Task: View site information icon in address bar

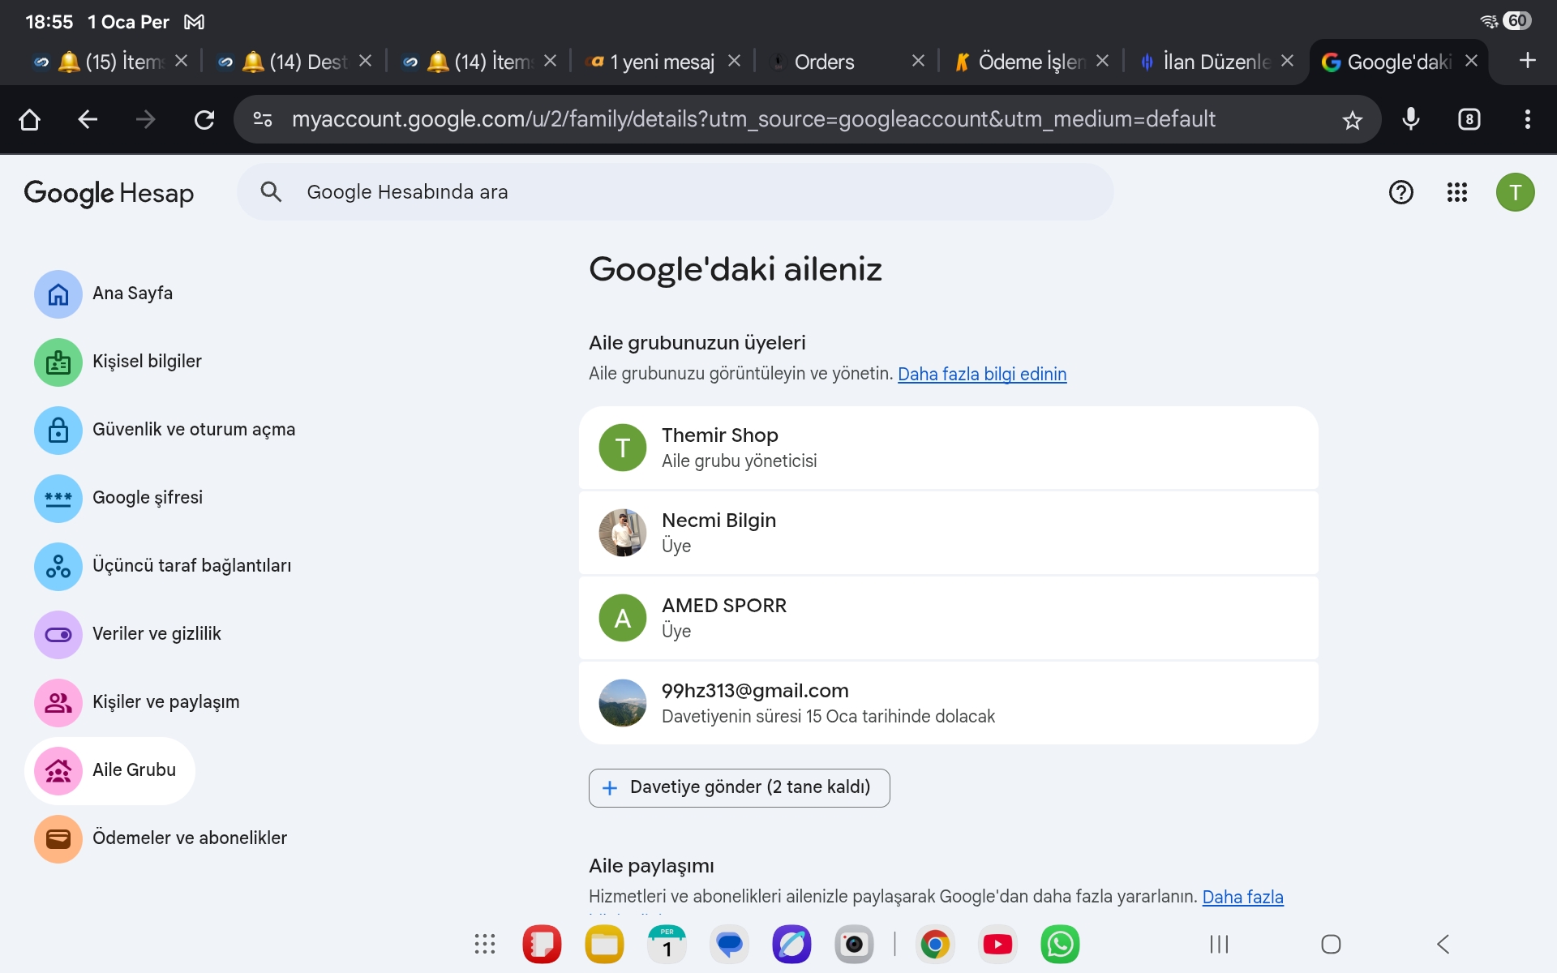Action: click(x=263, y=119)
